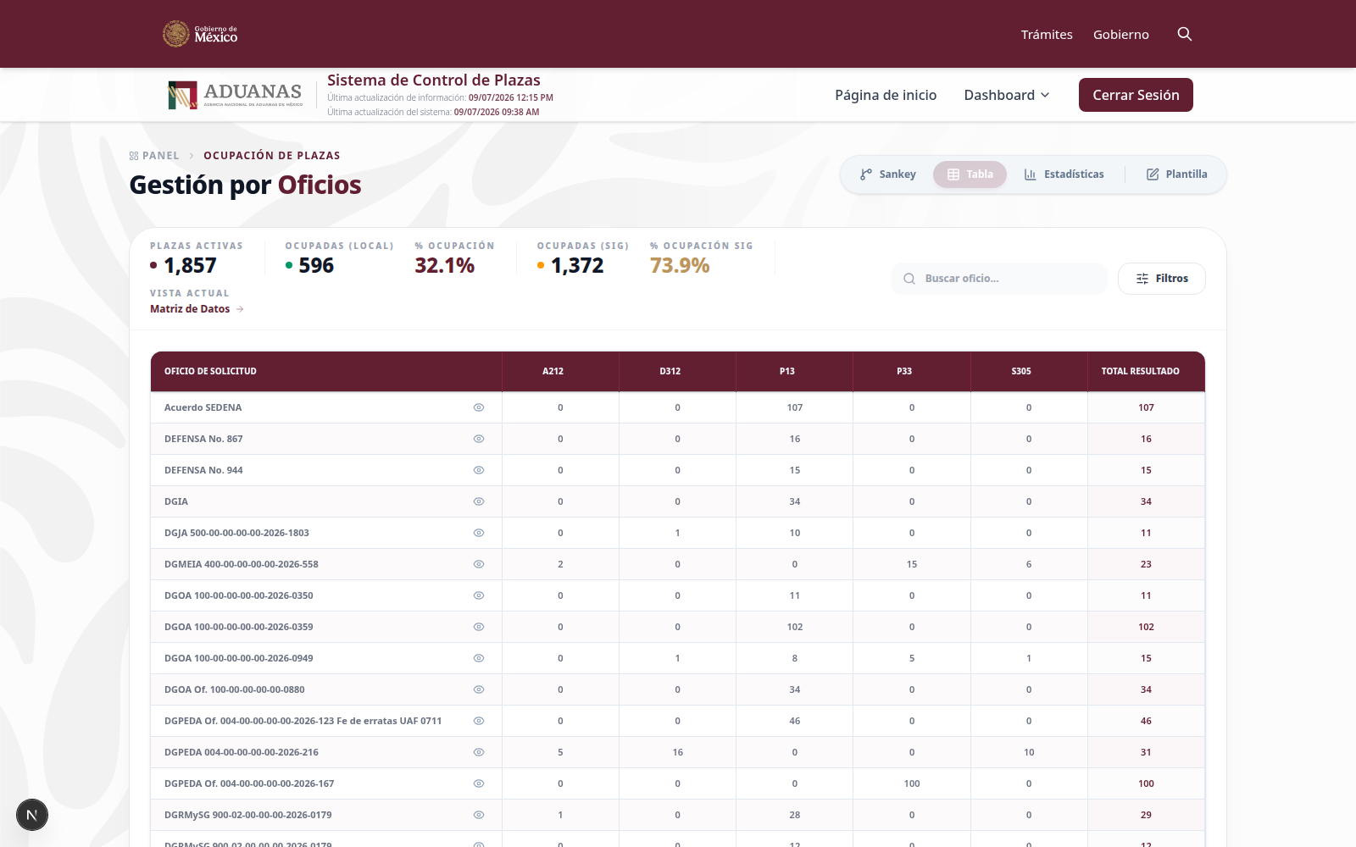Viewport: 1356px width, 847px height.
Task: Toggle eye icon for Acuerdo SEDENA
Action: point(479,407)
